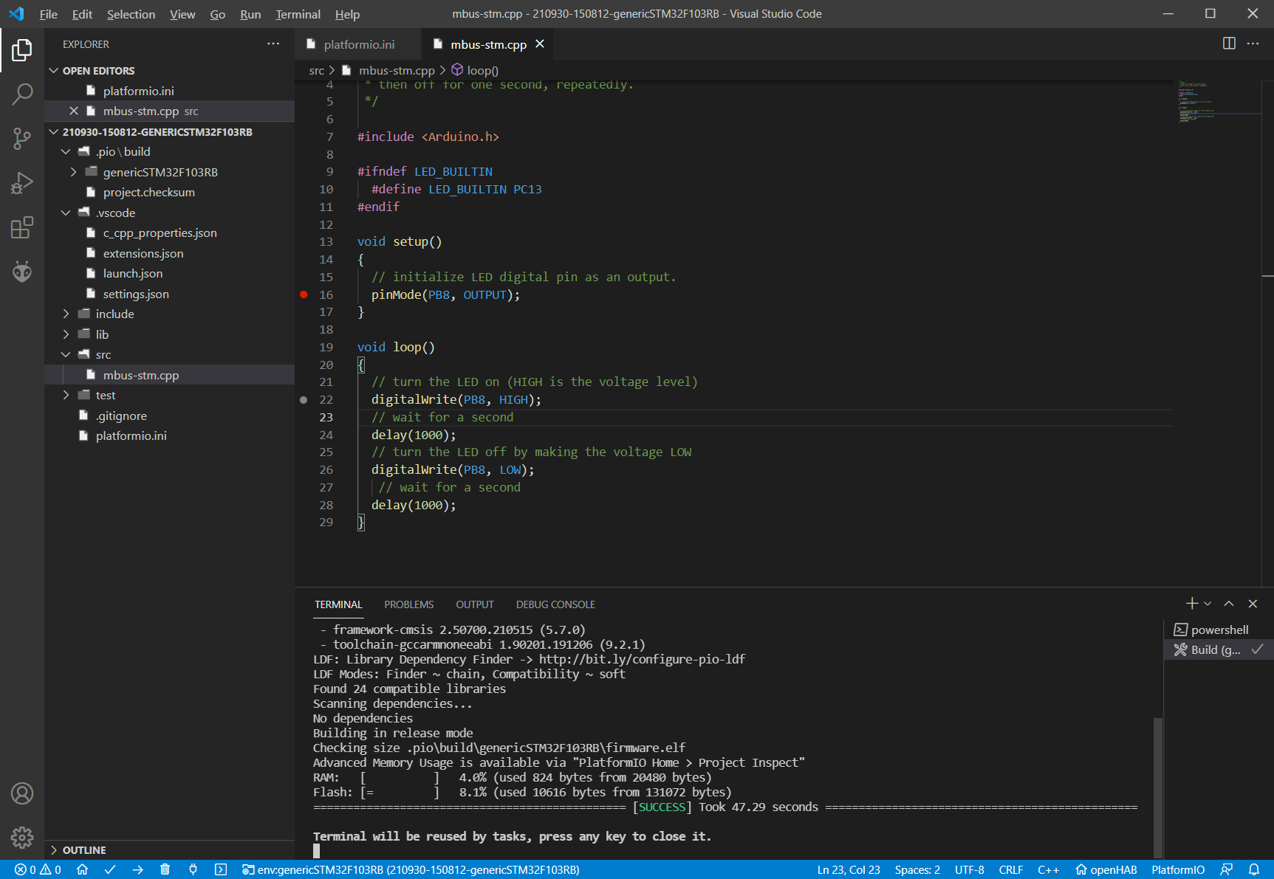Open the Extensions view icon

click(22, 227)
